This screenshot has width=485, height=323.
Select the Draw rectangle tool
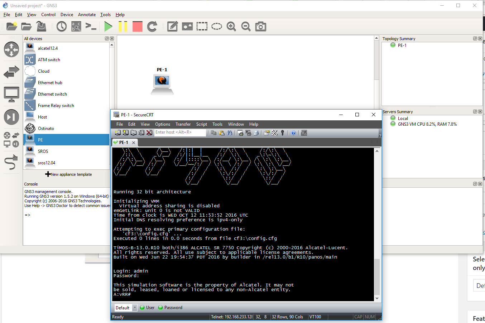point(202,26)
